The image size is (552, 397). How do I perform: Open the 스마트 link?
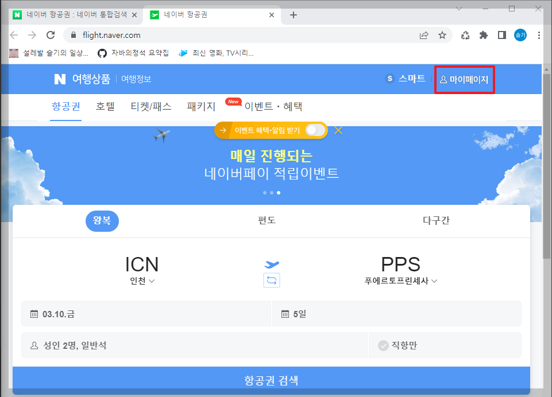[406, 79]
